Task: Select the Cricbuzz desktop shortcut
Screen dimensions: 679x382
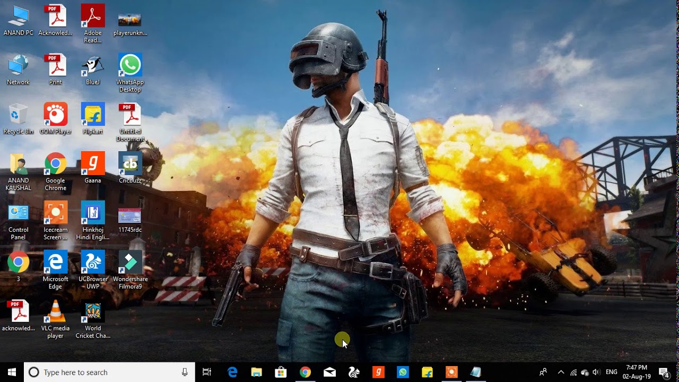Action: 130,168
